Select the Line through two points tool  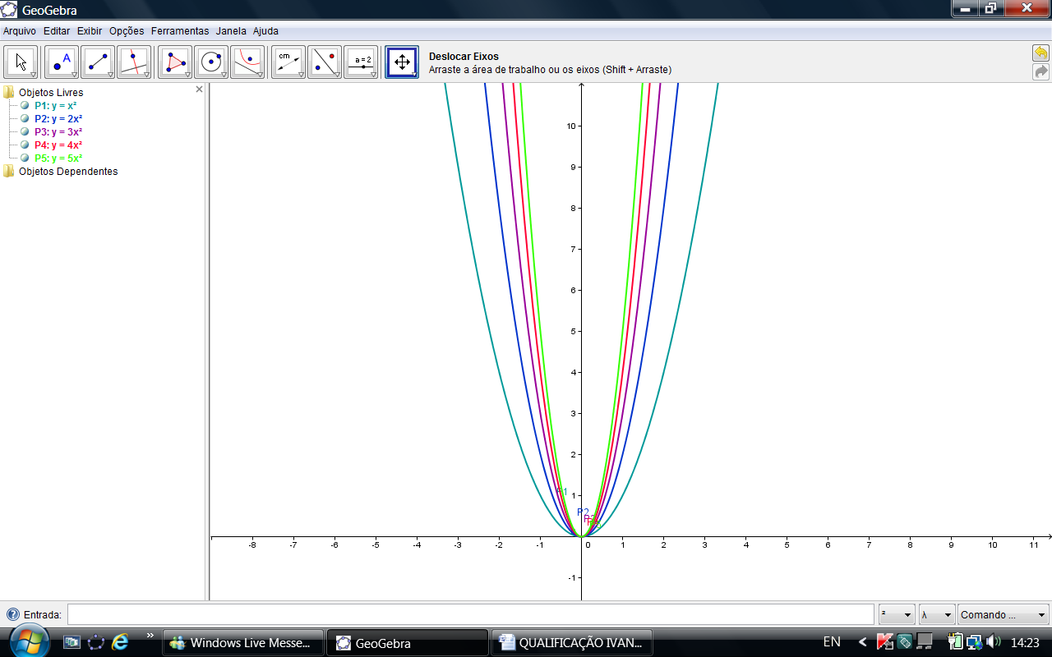coord(98,62)
